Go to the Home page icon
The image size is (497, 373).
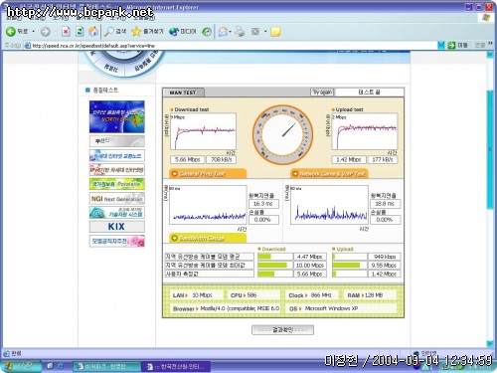93,32
